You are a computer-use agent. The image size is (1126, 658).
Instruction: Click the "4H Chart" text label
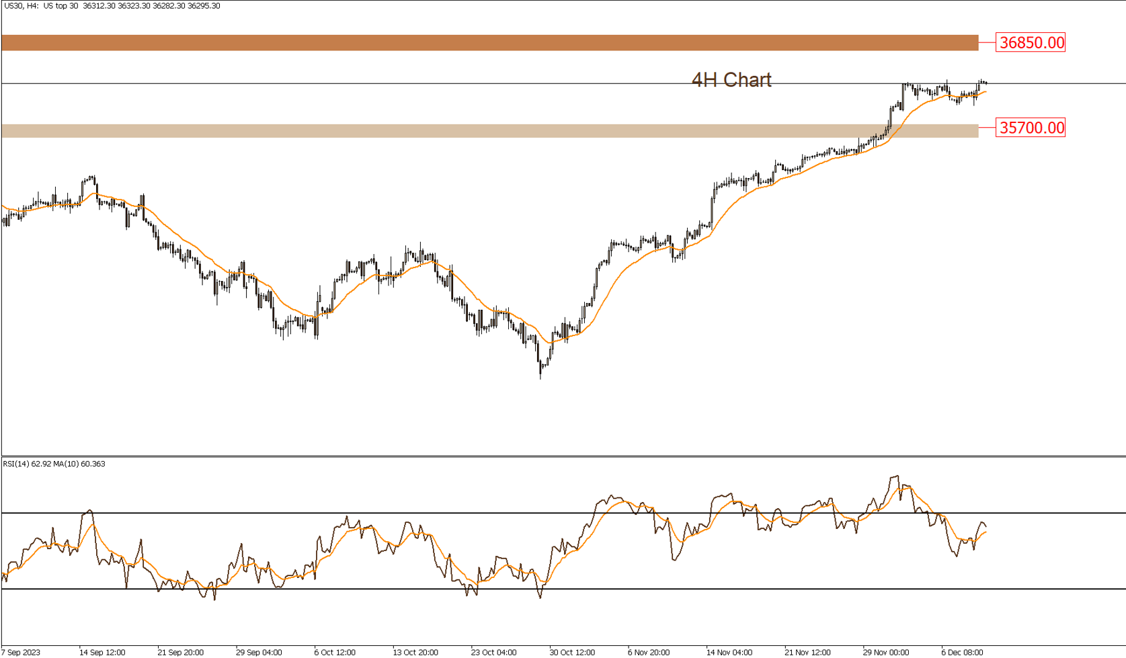731,80
